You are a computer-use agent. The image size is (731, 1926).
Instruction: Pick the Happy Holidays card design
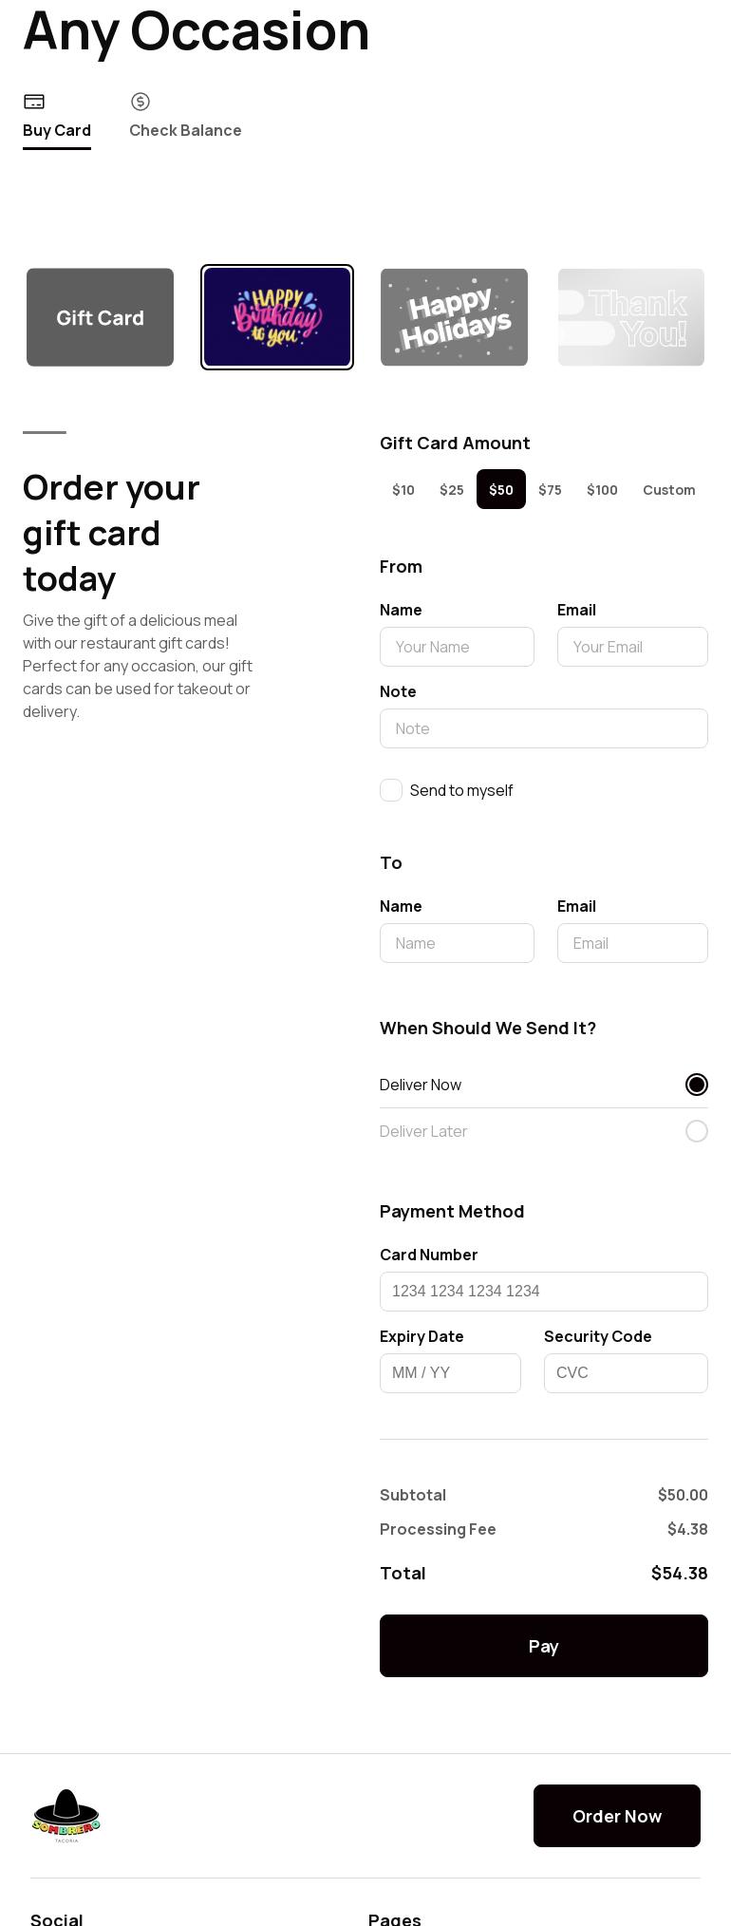click(454, 317)
